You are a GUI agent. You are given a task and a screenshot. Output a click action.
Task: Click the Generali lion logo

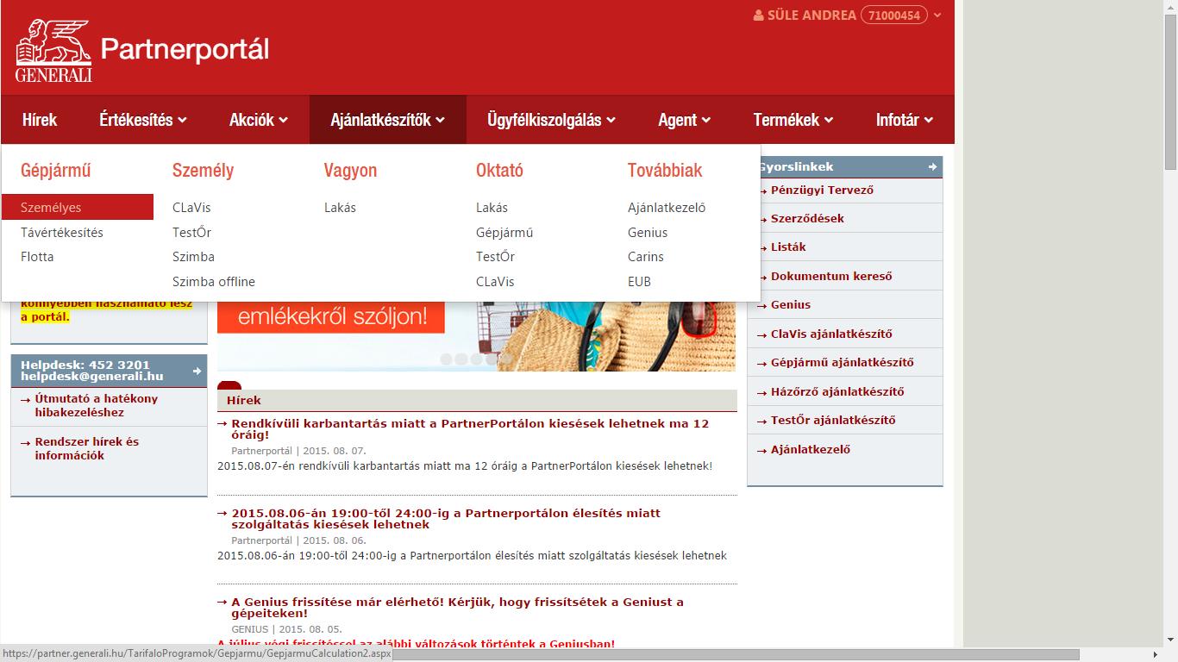click(53, 51)
